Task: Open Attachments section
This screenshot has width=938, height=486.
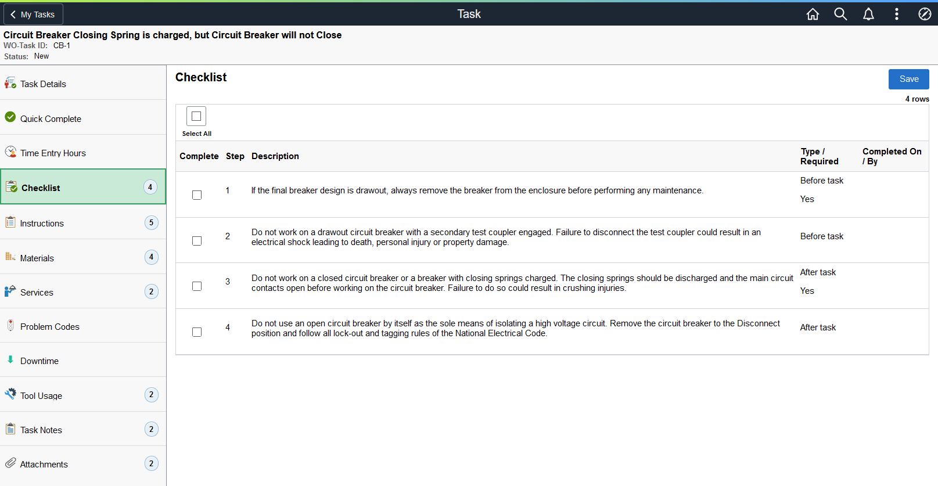Action: [x=83, y=463]
